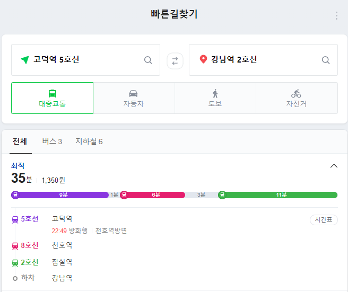348x292 pixels.
Task: Click search magnifier in 고덕역 5호선 field
Action: 148,60
